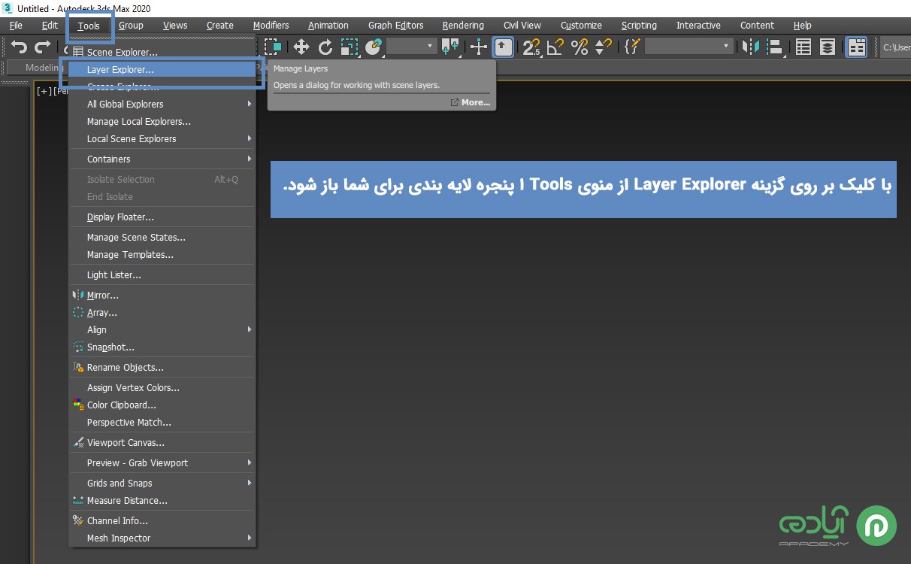Open the Civil View menu
The width and height of the screenshot is (911, 564).
click(522, 26)
